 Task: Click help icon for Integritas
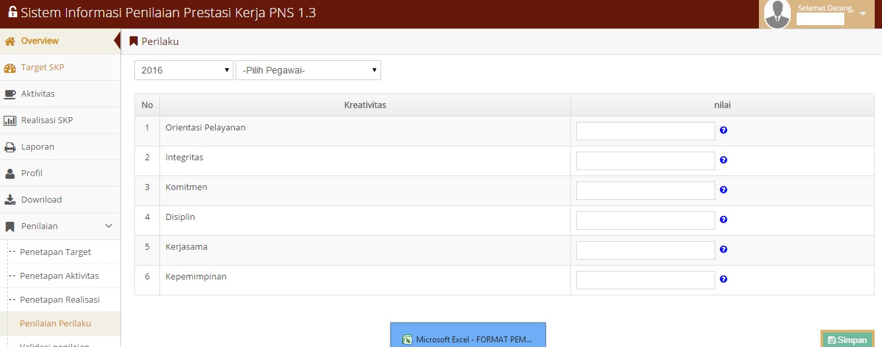[x=724, y=160]
